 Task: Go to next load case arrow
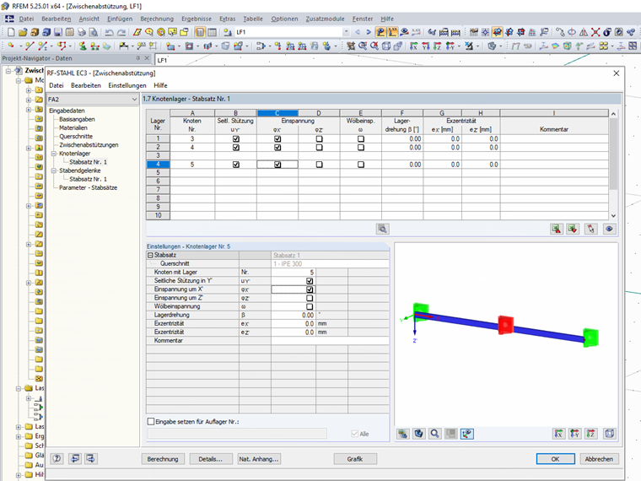369,32
